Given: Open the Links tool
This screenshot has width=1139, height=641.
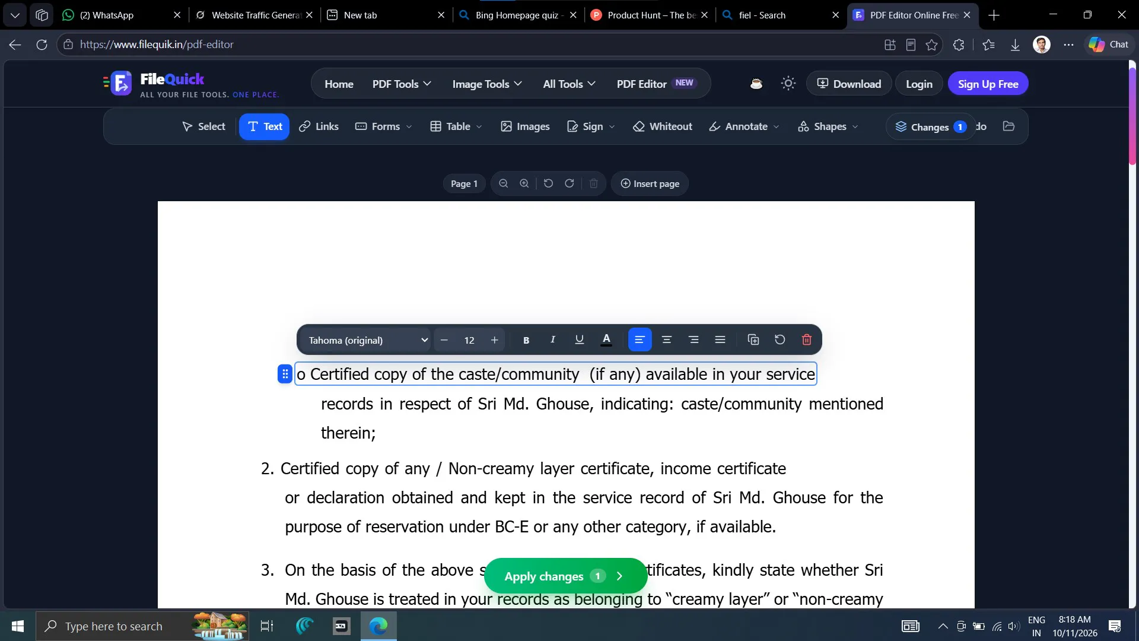Looking at the screenshot, I should (x=319, y=126).
